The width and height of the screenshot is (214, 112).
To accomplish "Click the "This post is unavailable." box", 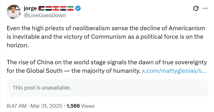I will click(x=108, y=88).
